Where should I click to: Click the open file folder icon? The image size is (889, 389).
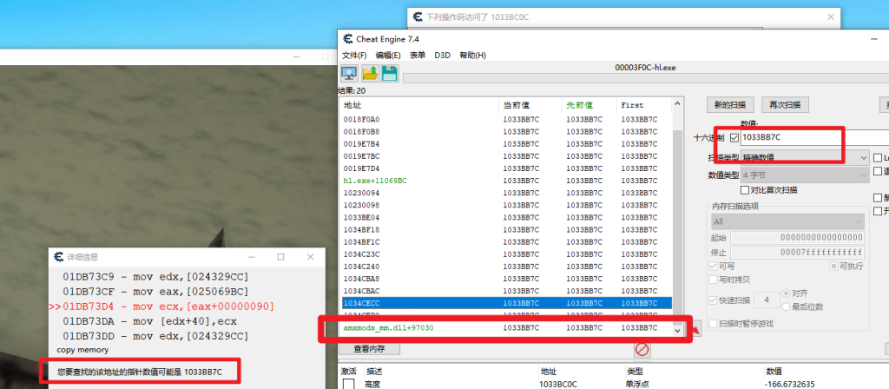[x=369, y=73]
